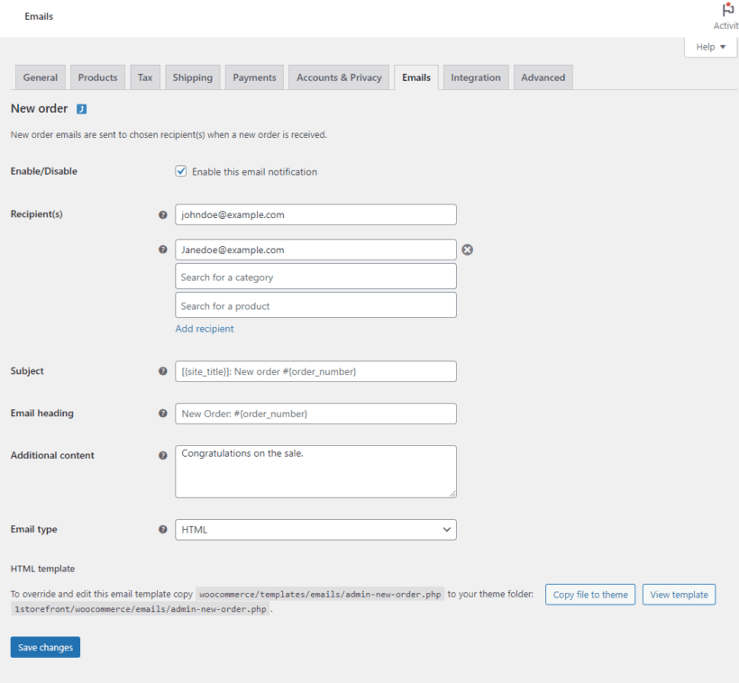This screenshot has height=683, width=739.
Task: Click the Search for a category field
Action: pos(315,277)
